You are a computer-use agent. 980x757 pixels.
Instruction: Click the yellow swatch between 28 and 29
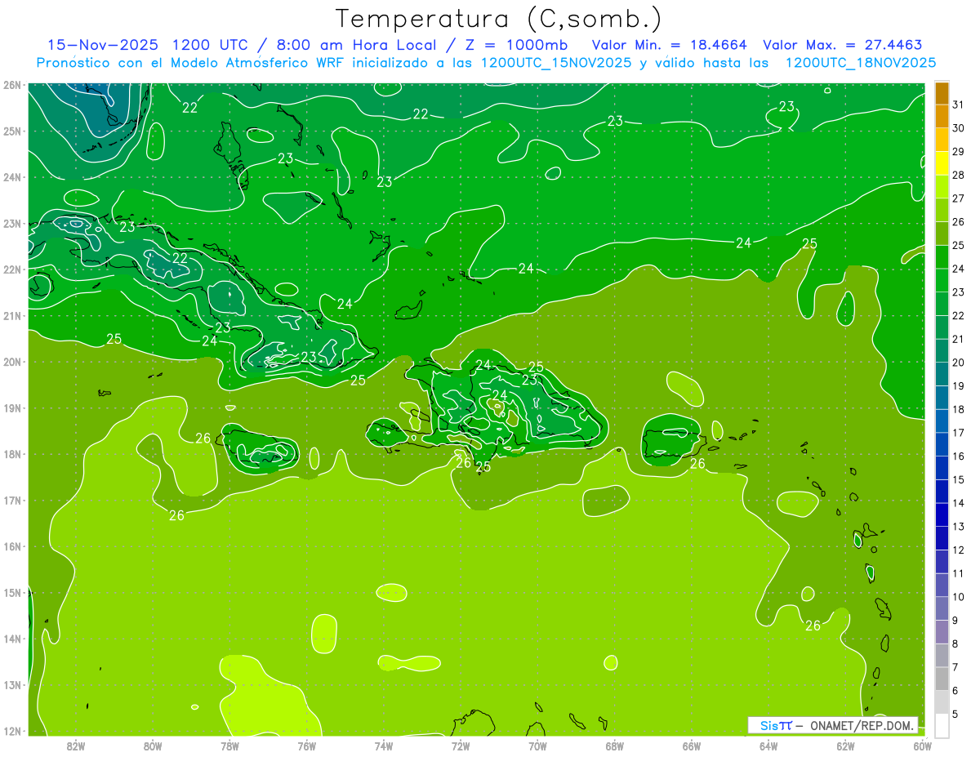point(942,163)
